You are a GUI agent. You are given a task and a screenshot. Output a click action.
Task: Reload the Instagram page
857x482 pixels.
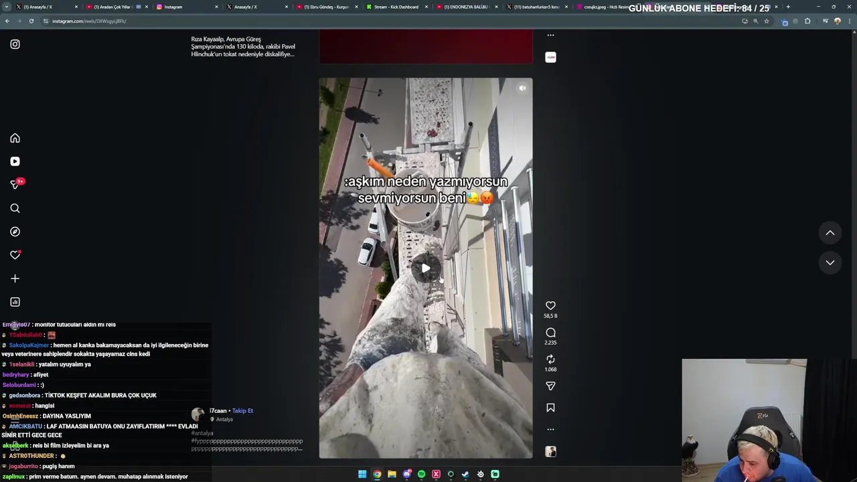tap(31, 21)
